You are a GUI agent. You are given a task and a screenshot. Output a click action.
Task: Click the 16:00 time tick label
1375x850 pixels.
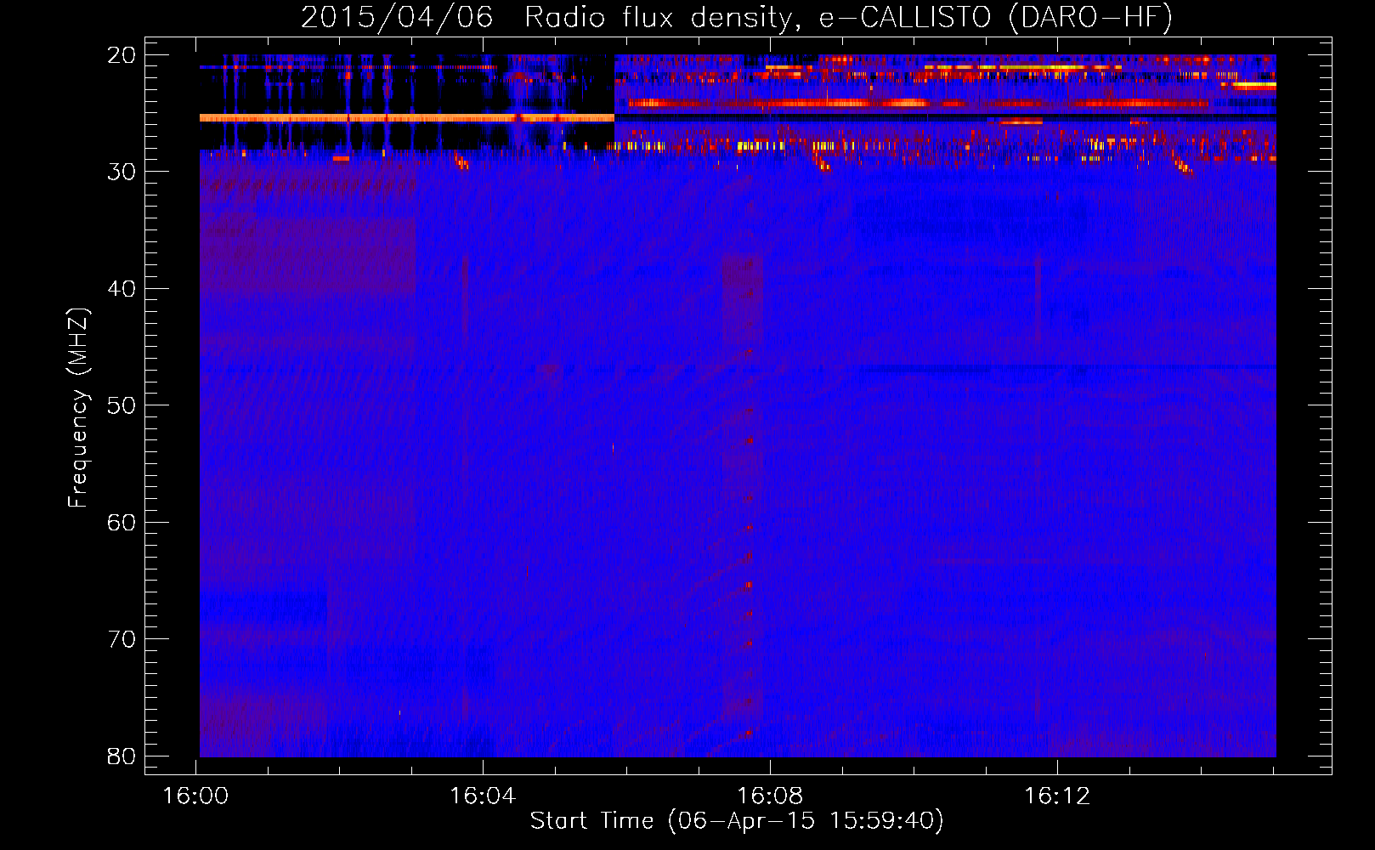pyautogui.click(x=196, y=796)
